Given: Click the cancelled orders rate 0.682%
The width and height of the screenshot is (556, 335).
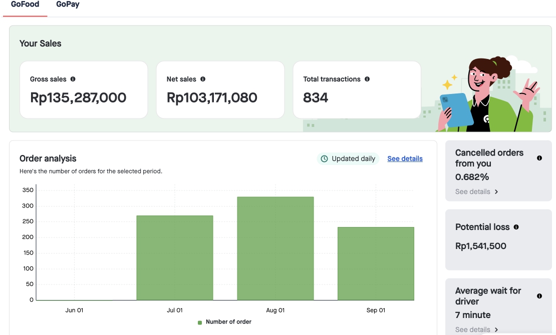Looking at the screenshot, I should pos(472,176).
